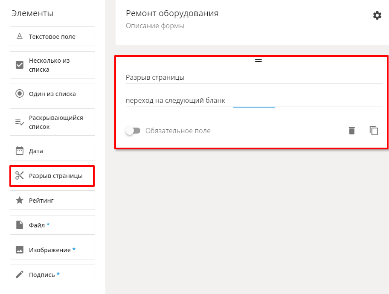Click the picture icon for Изображение

[20, 250]
